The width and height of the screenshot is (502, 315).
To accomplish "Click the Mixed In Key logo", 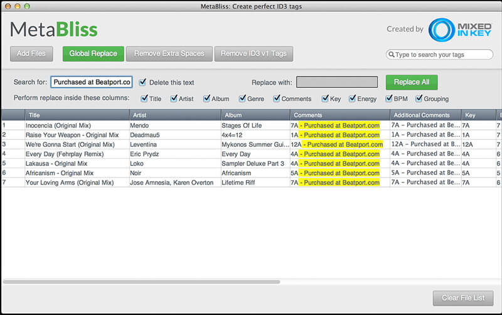I will tap(460, 29).
